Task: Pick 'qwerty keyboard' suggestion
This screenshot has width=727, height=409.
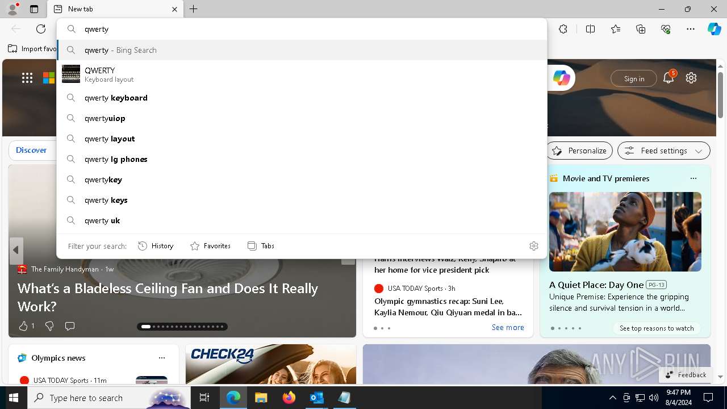Action: click(x=302, y=98)
